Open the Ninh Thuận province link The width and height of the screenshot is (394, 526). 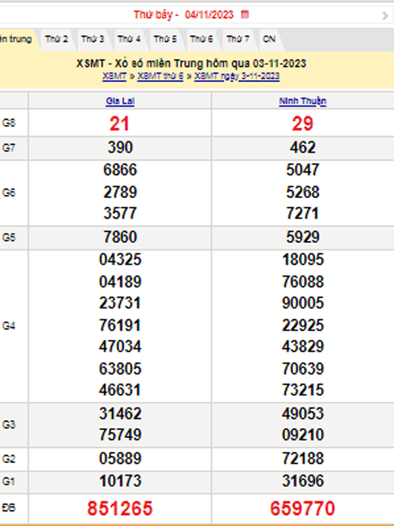click(x=303, y=101)
